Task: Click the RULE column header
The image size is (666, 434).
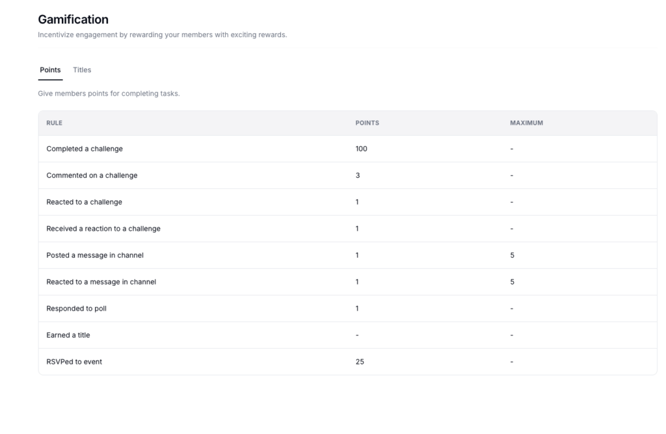Action: (54, 123)
